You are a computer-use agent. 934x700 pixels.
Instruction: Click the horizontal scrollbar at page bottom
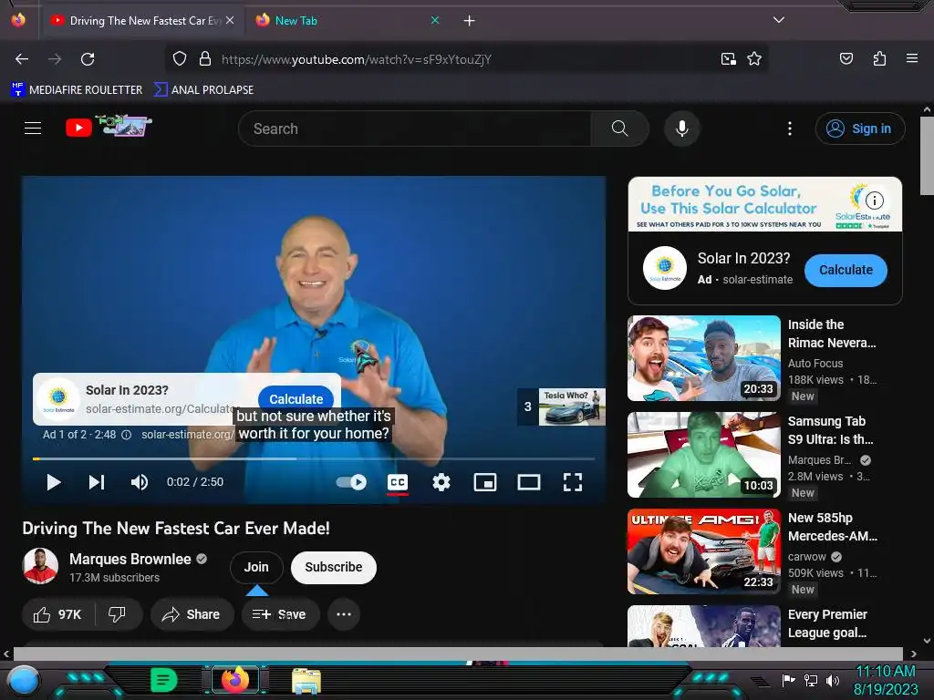[x=458, y=654]
